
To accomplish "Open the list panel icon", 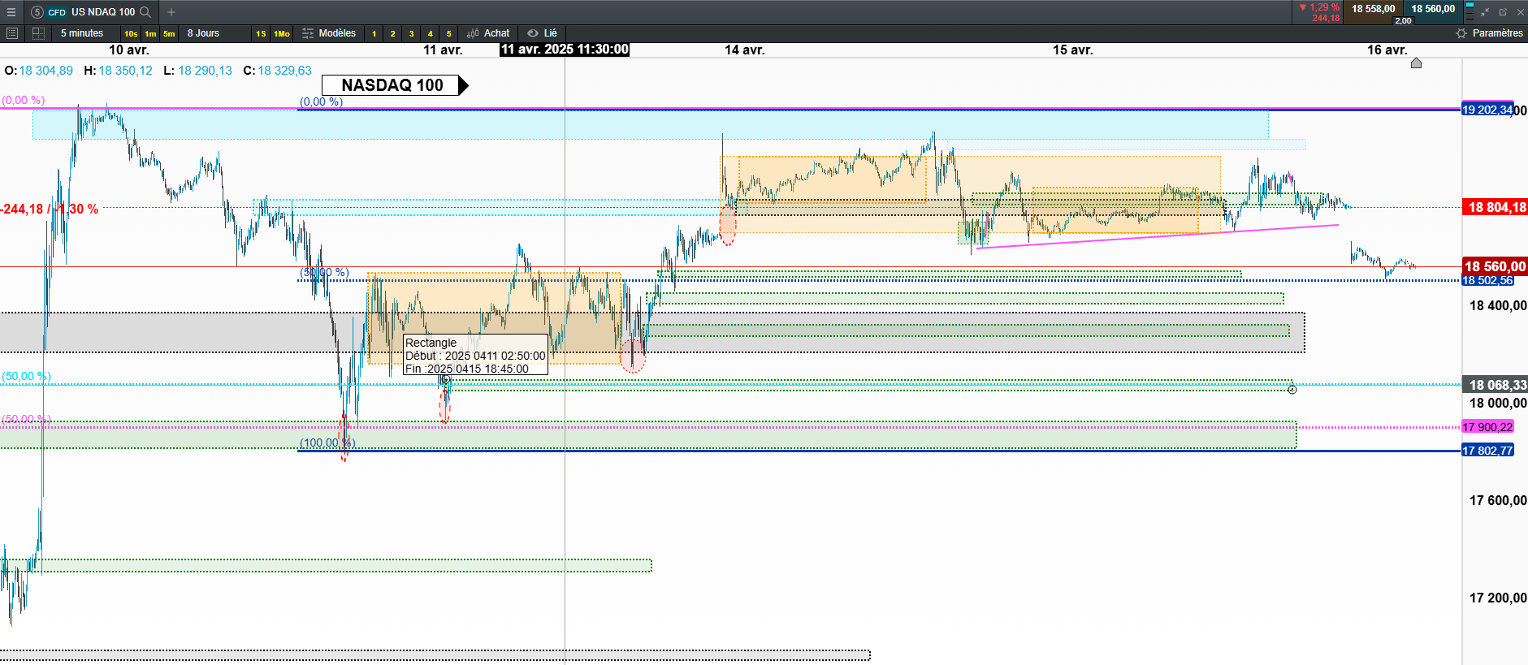I will click(x=12, y=33).
